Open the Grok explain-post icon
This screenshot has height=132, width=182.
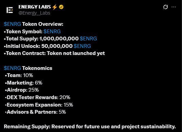165,7
